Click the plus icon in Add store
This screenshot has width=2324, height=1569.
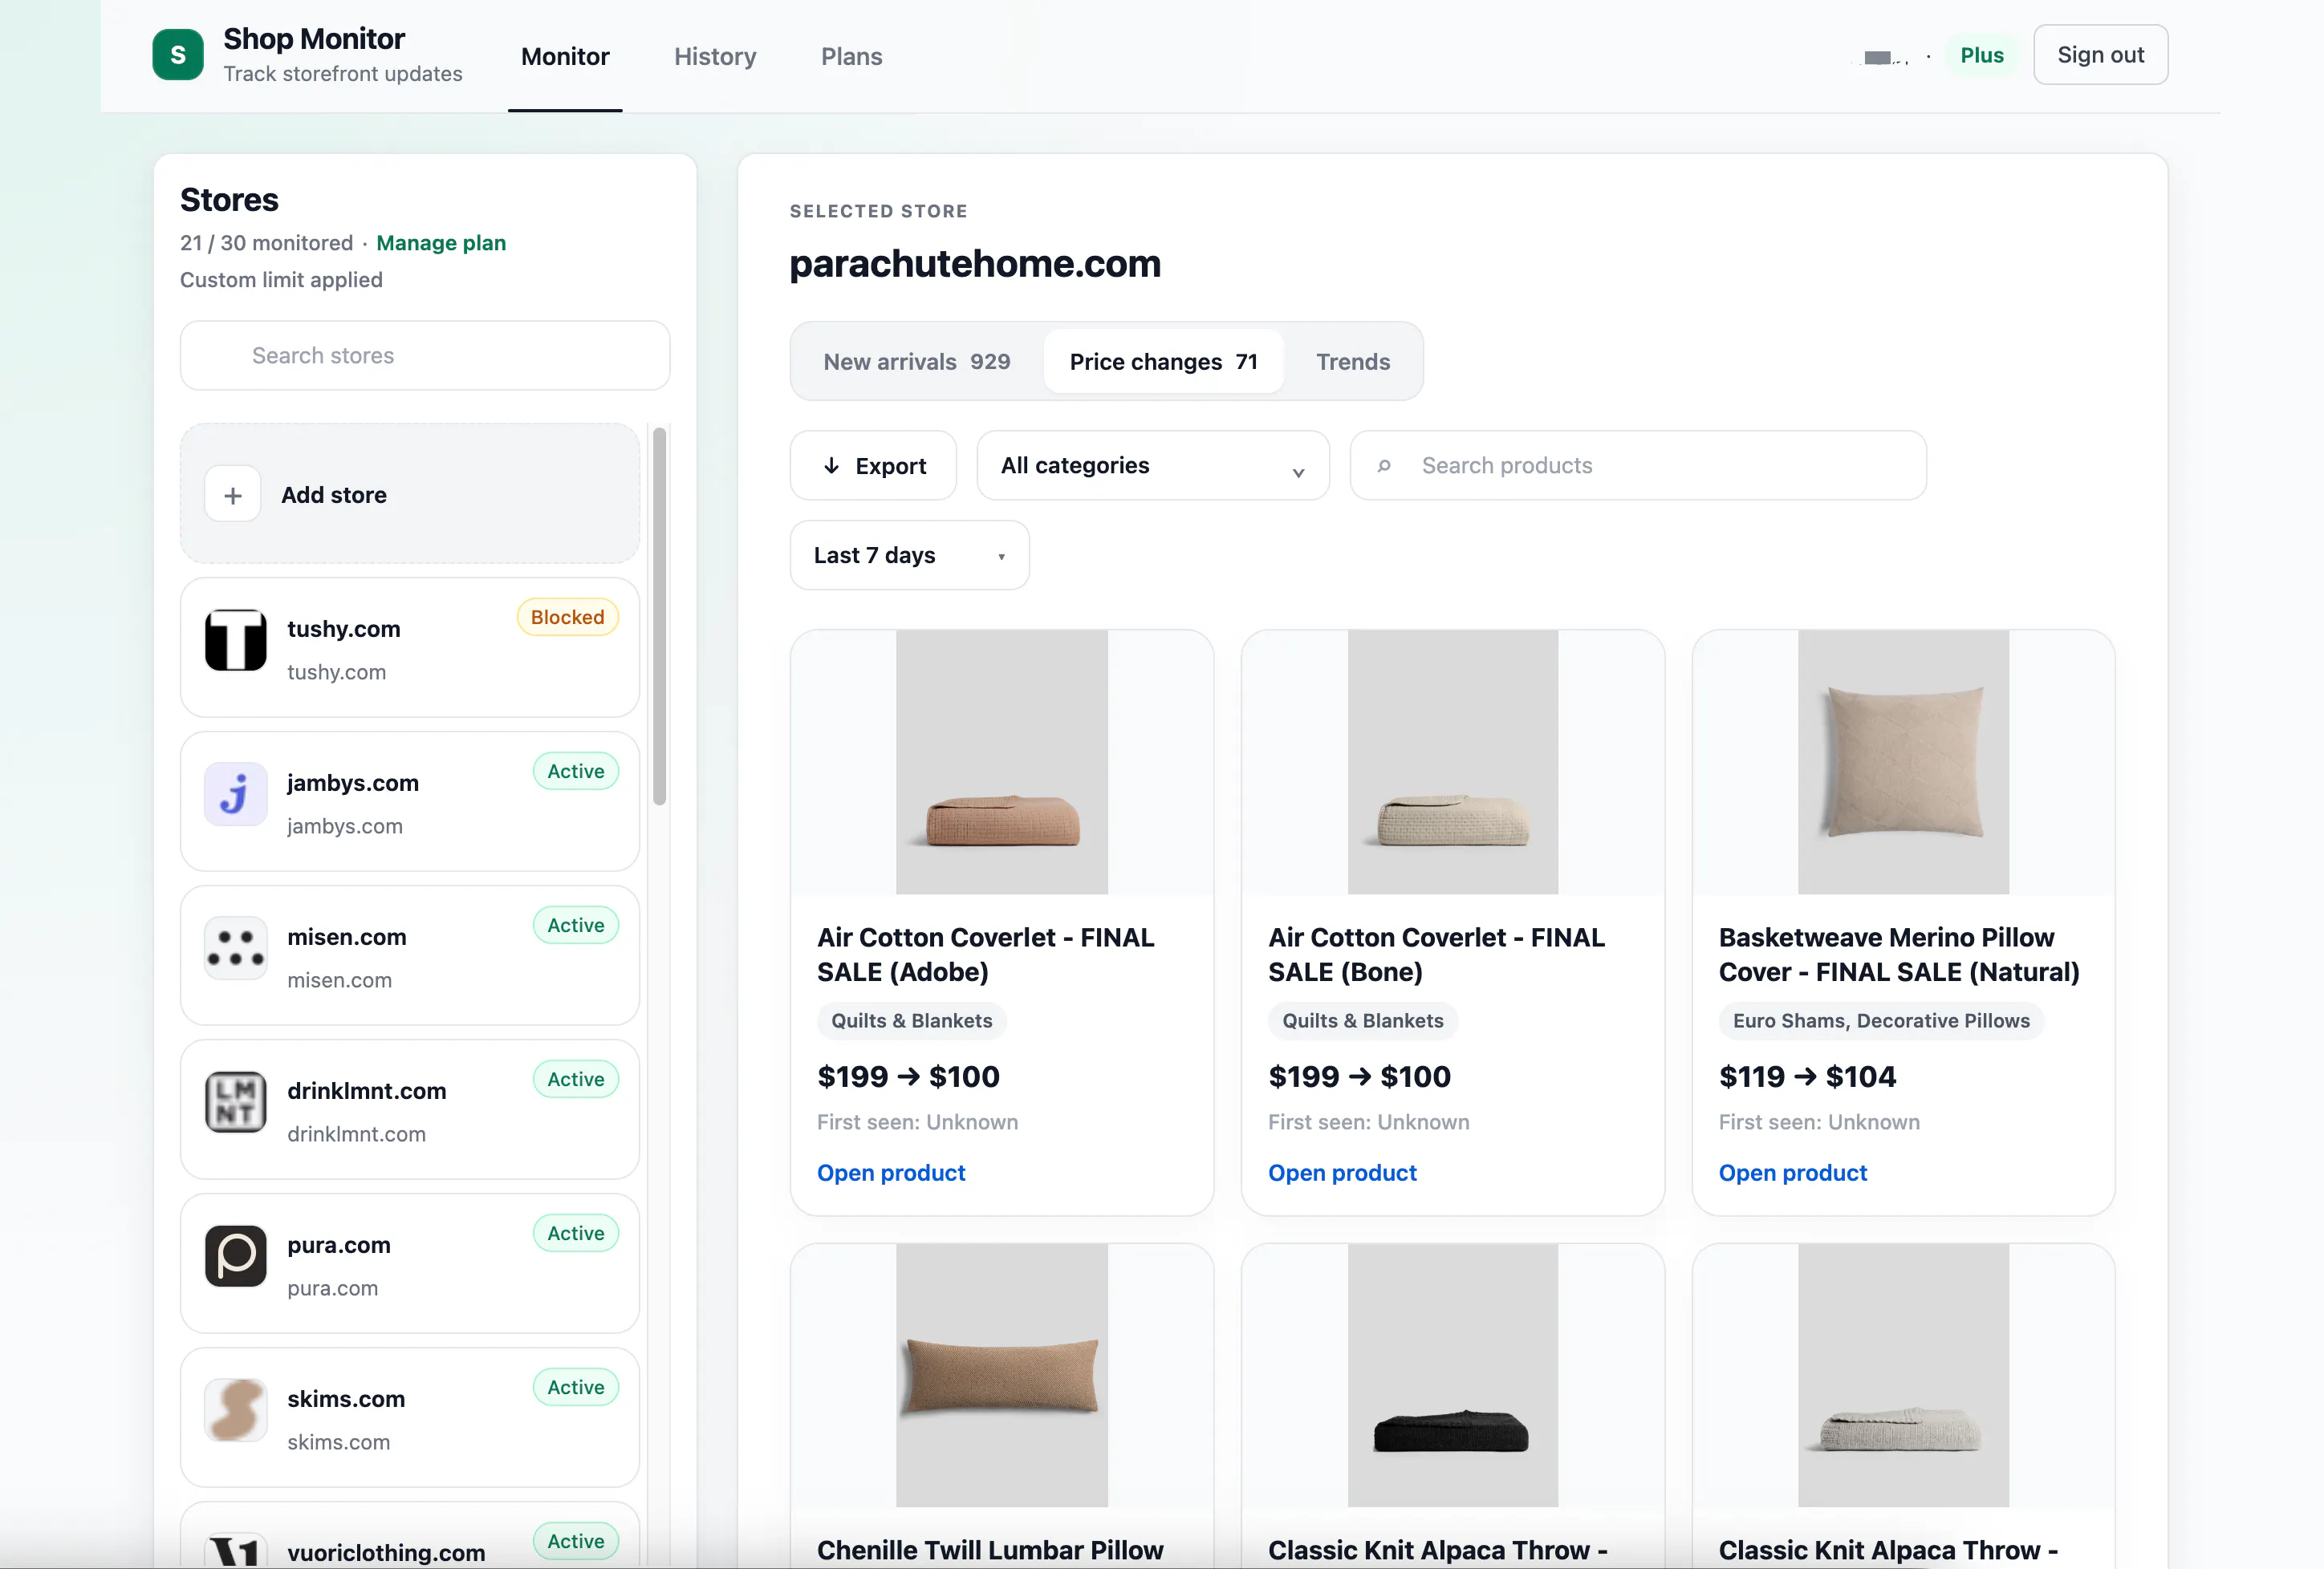tap(233, 495)
